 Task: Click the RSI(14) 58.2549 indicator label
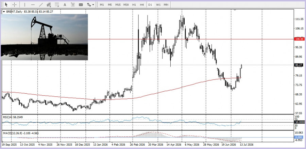tap(12, 117)
